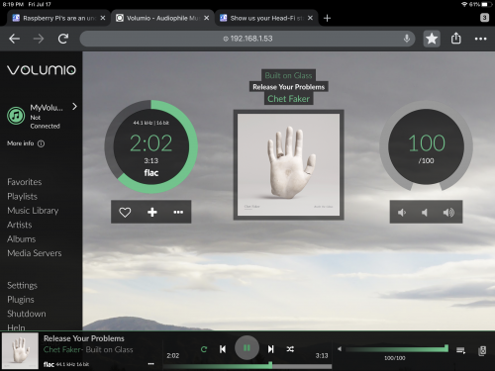Browse Artists in sidebar
This screenshot has width=495, height=371.
[x=20, y=225]
